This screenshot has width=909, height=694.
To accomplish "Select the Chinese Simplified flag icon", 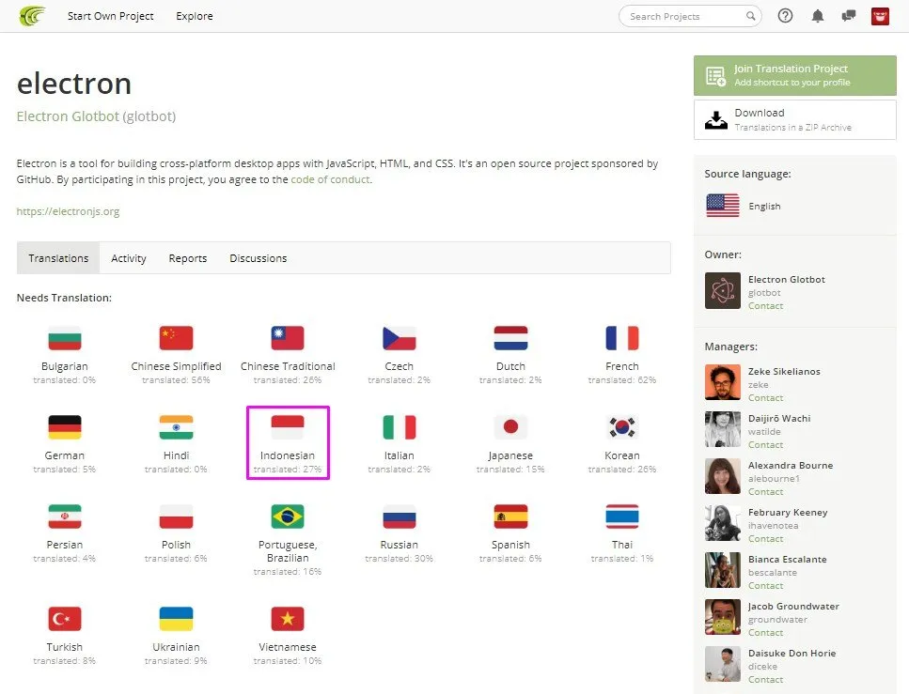I will coord(176,338).
